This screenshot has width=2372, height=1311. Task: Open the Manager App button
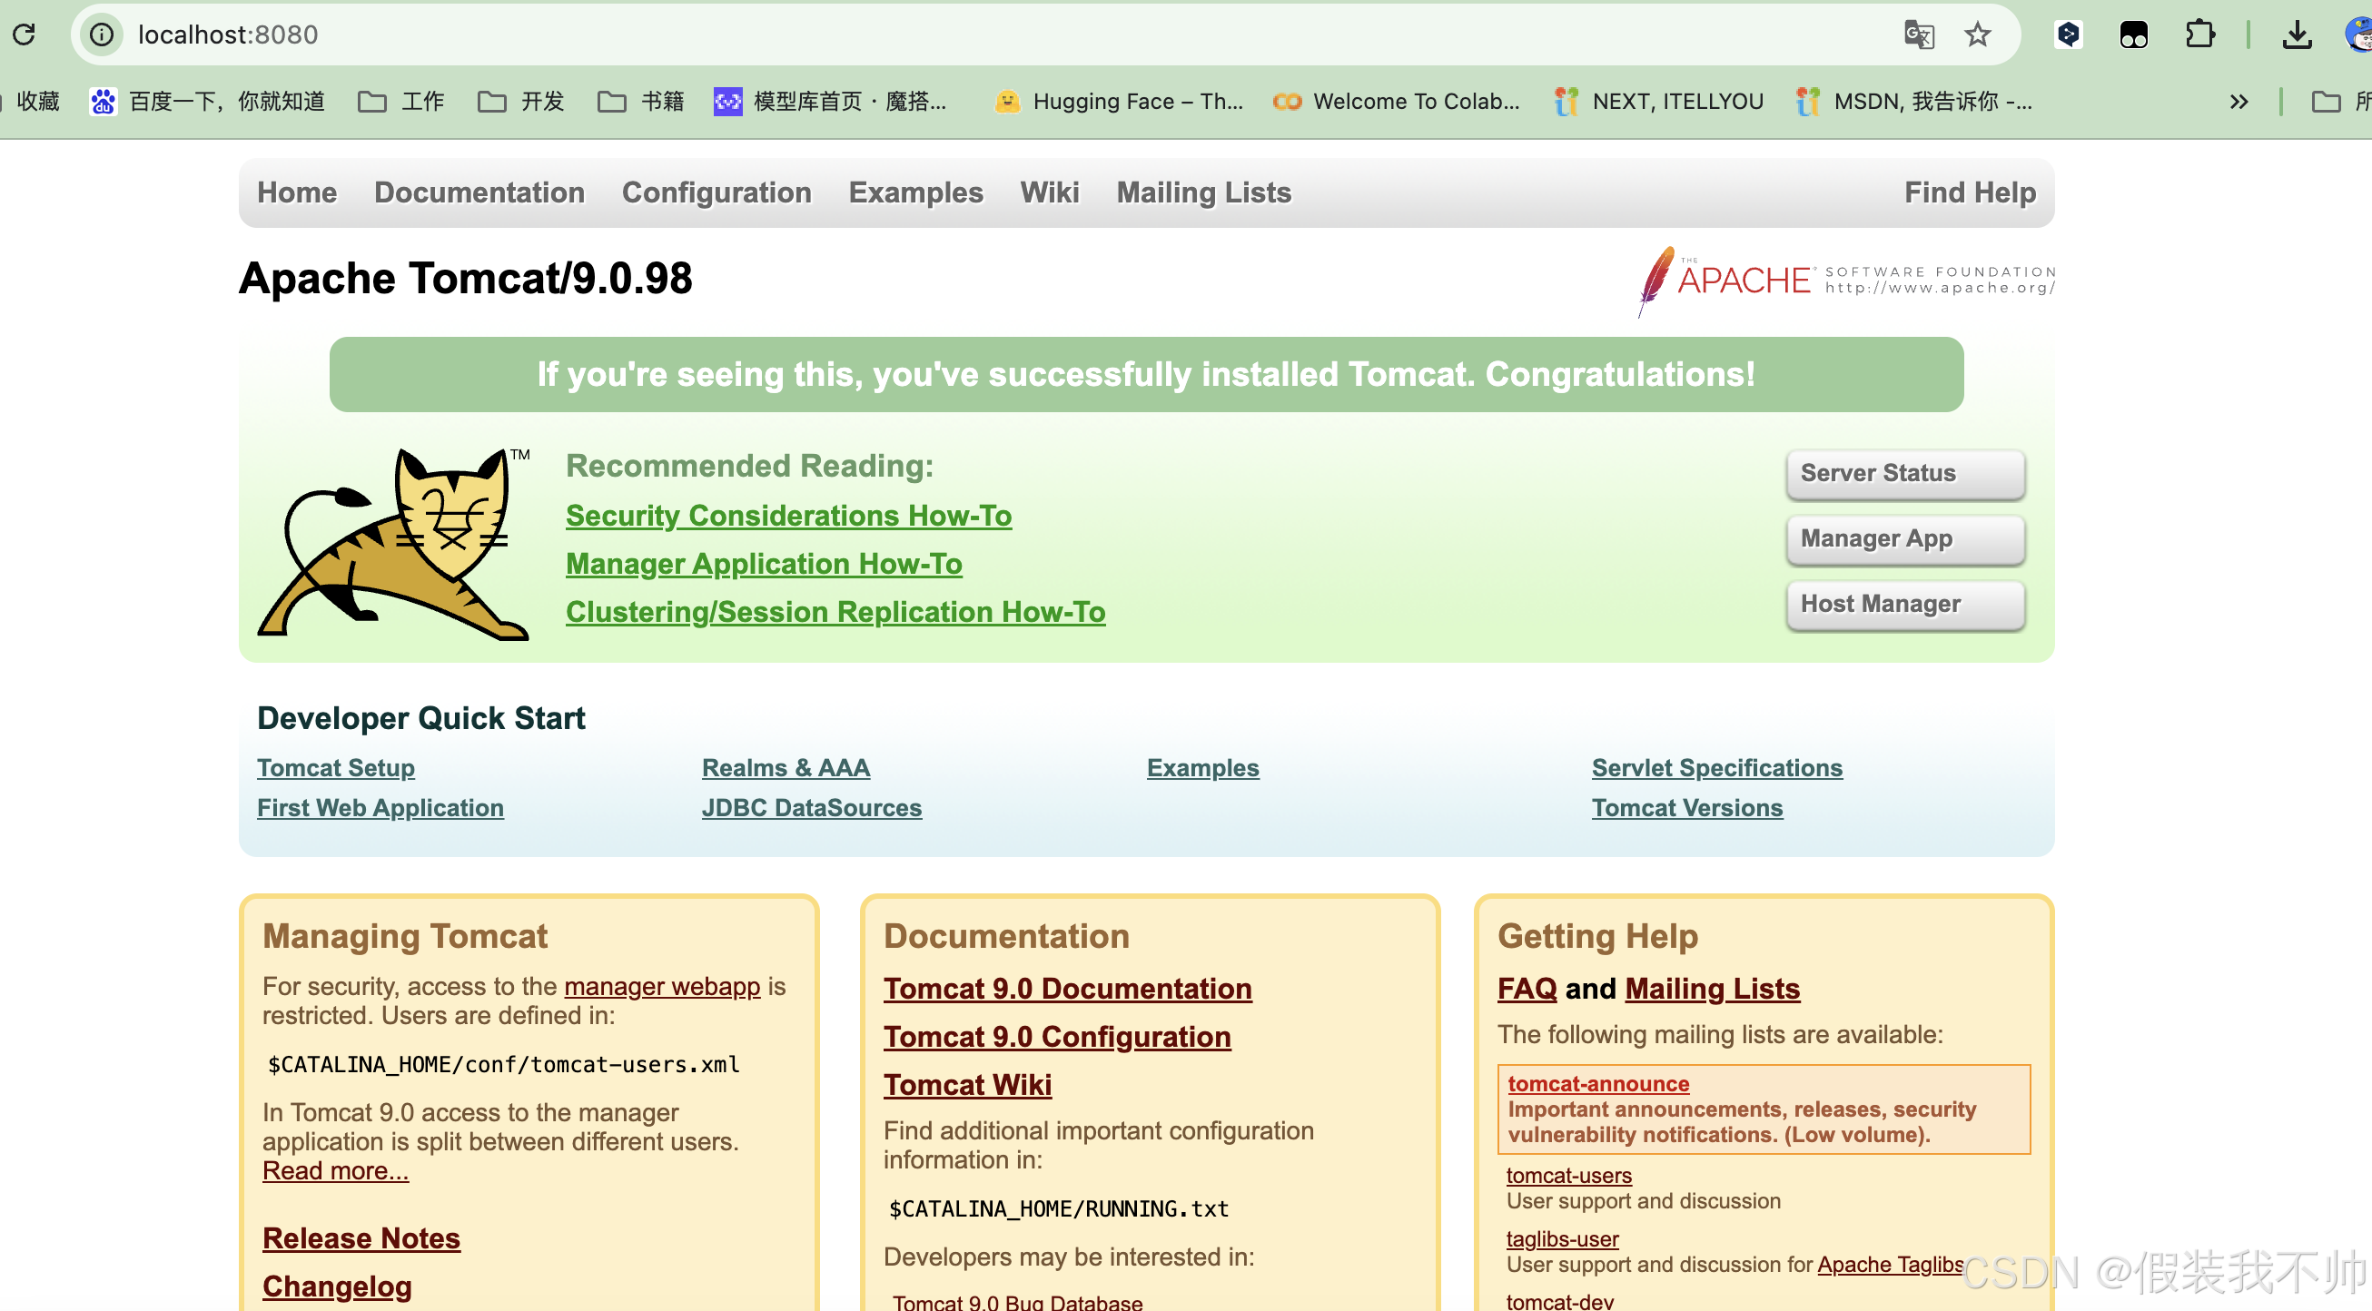click(x=1904, y=538)
